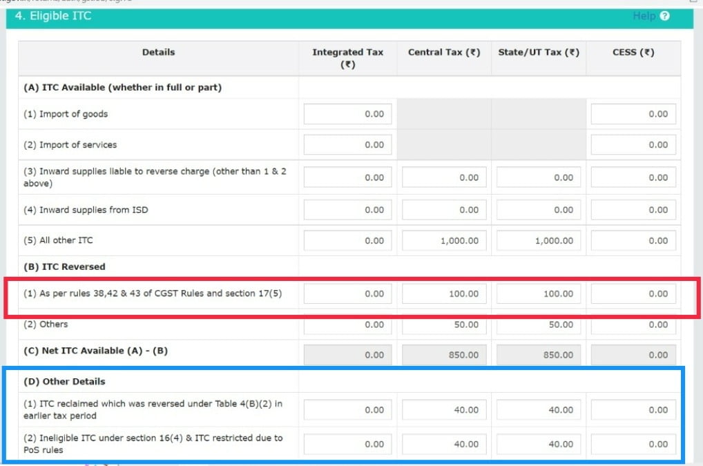Click Central Tax field for rules 38,42 & 43 reversal
The image size is (703, 466).
pos(443,293)
